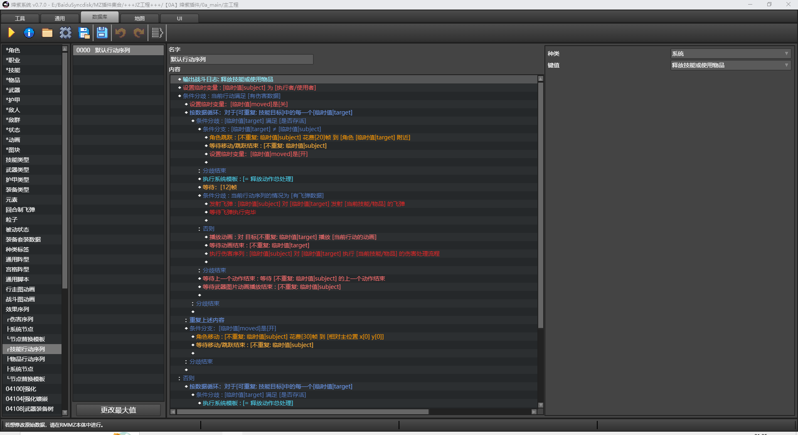
Task: Click the undo arrow icon
Action: click(121, 33)
